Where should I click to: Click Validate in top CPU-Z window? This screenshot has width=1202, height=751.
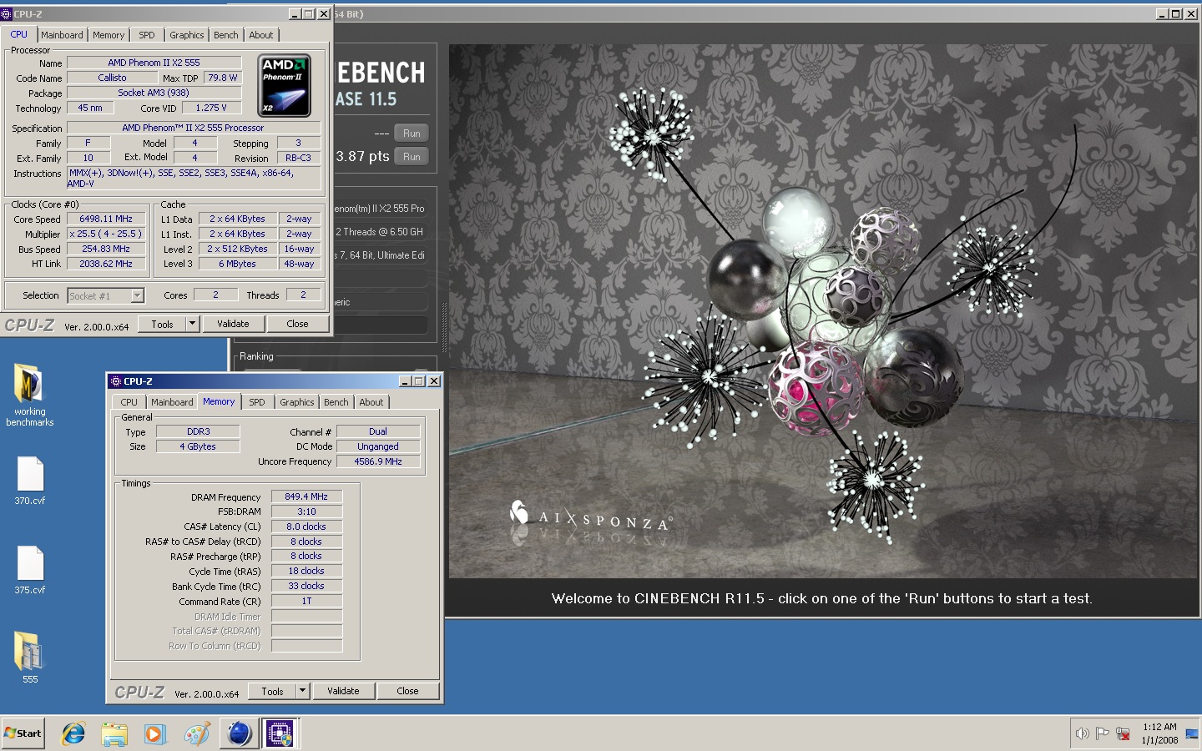[233, 323]
